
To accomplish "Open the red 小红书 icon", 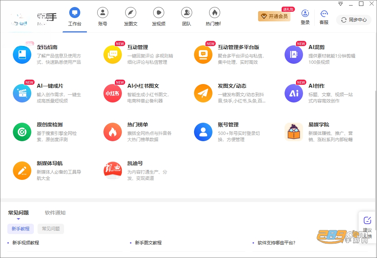I will 113,93.
